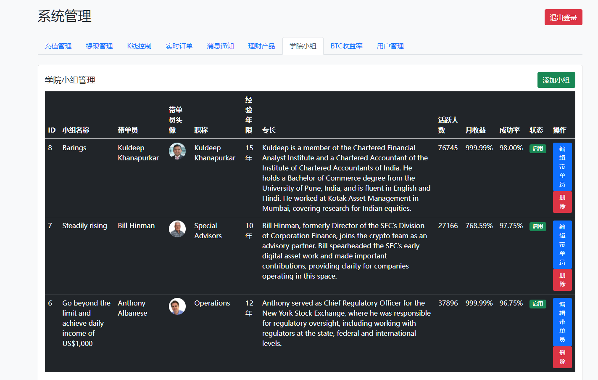
Task: Go to the 实时订单 tab
Action: 179,46
